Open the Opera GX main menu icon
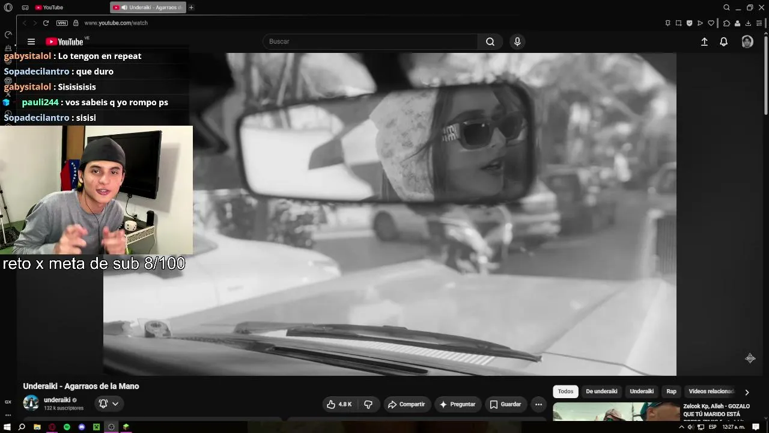 (8, 8)
